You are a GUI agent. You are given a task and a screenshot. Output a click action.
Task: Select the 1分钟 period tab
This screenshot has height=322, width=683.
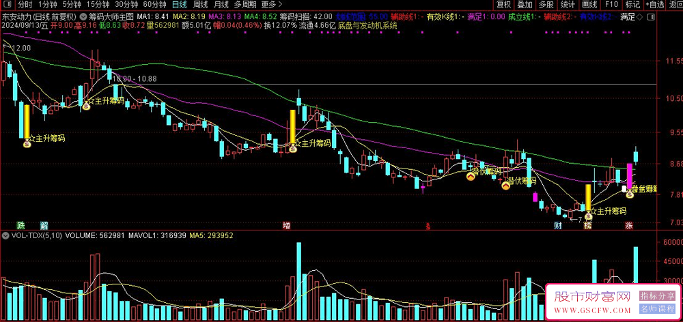(48, 5)
